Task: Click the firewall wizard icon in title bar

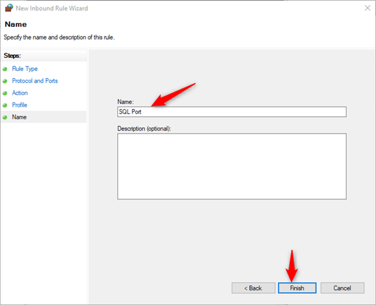Action: pos(8,8)
